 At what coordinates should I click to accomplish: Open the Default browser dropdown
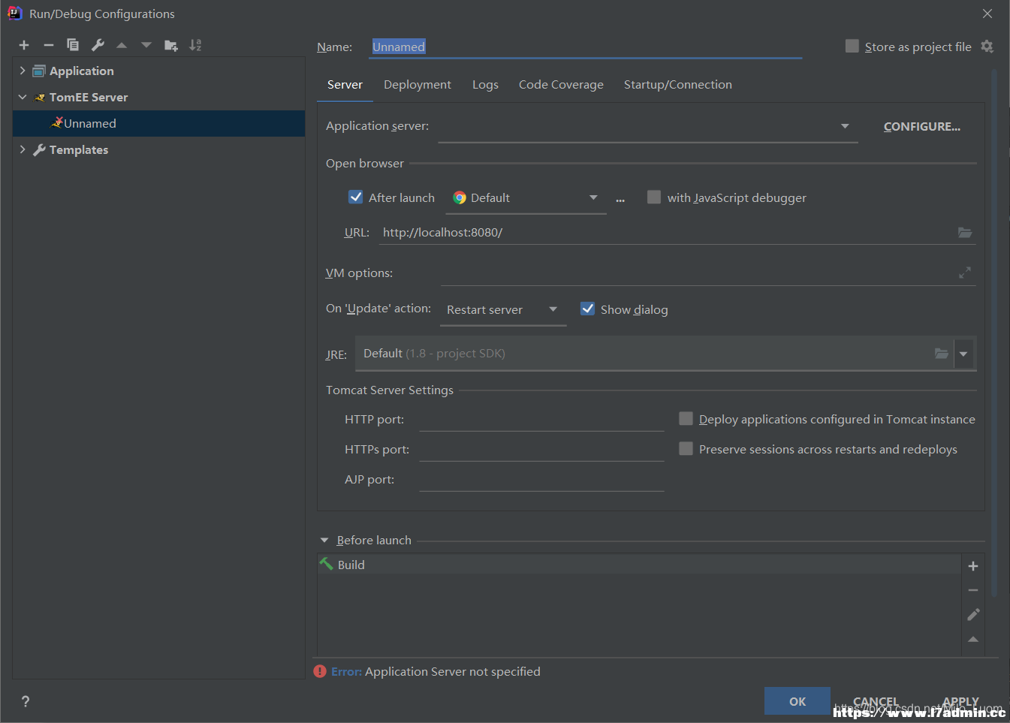[x=593, y=197]
